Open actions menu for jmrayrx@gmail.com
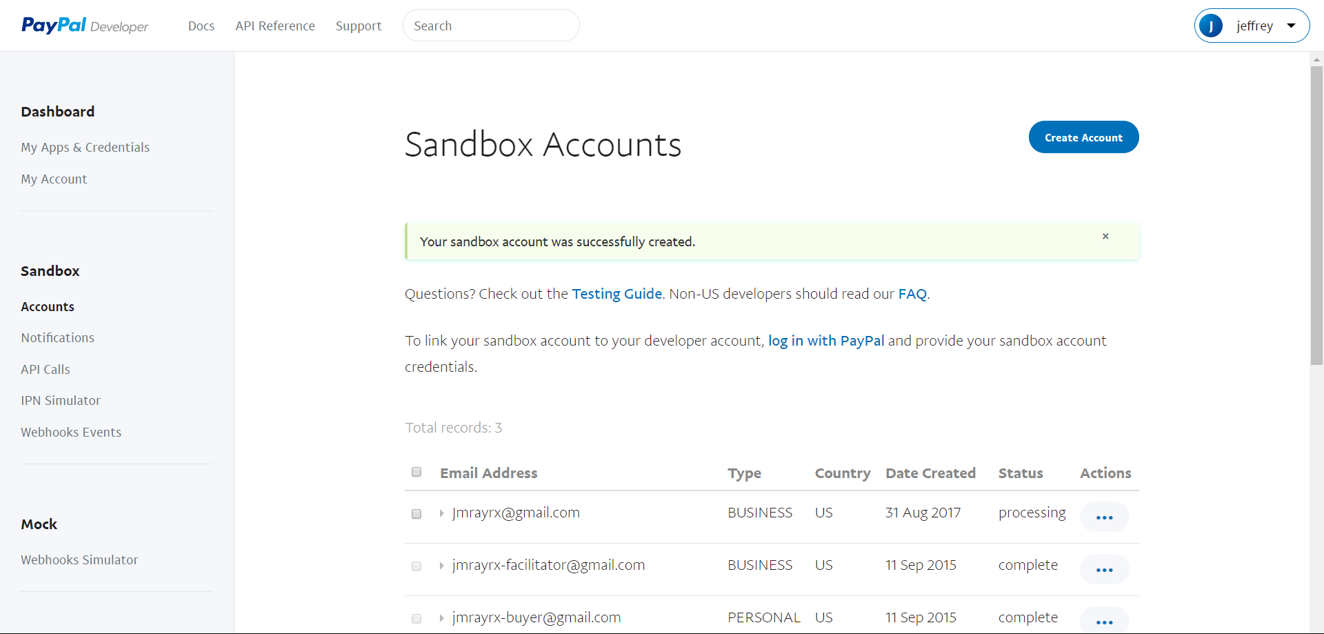Viewport: 1324px width, 634px height. (x=1104, y=517)
